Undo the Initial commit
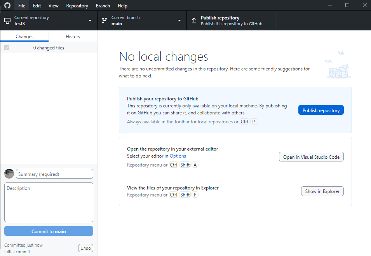 (85, 248)
